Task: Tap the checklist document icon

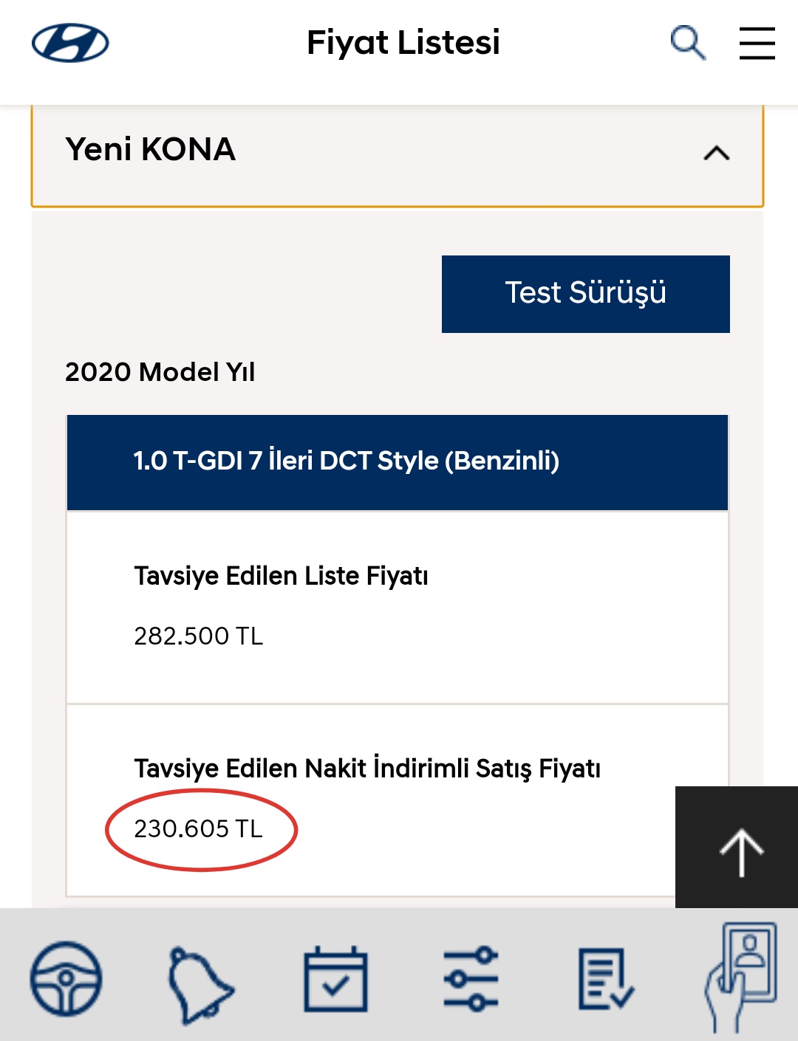Action: point(605,980)
